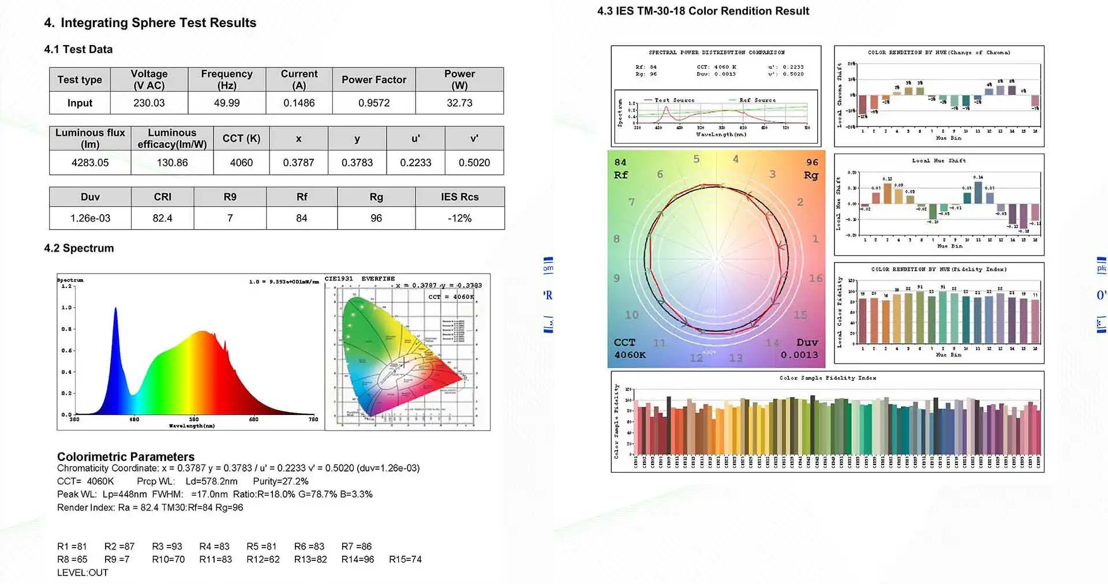Viewport: 1108px width, 584px height.
Task: Click the "Lp=448nm" peak wavelength text
Action: pyautogui.click(x=125, y=495)
